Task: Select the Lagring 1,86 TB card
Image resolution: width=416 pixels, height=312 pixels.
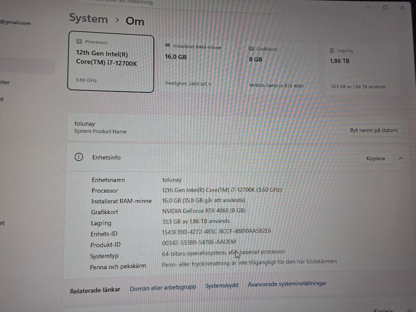Action: [361, 68]
